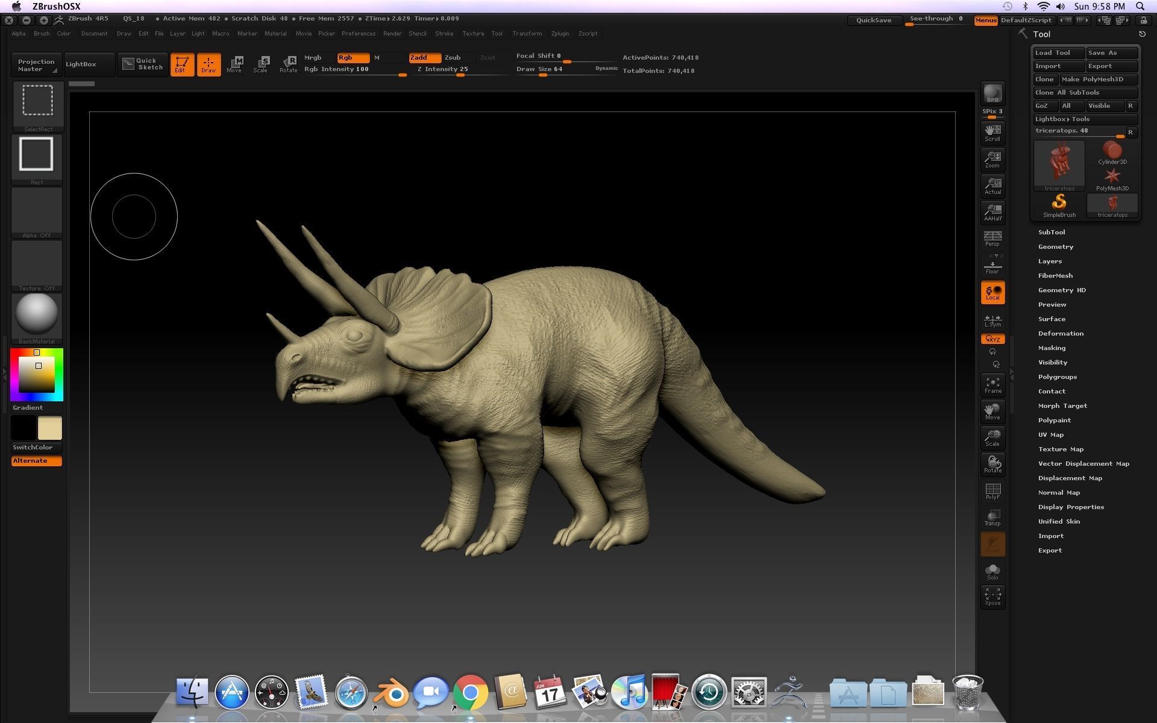Viewport: 1157px width, 723px height.
Task: Click the Load Tool button
Action: tap(1059, 53)
